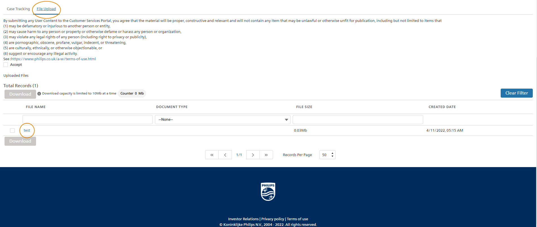Go to first page of records
537x227 pixels.
212,155
